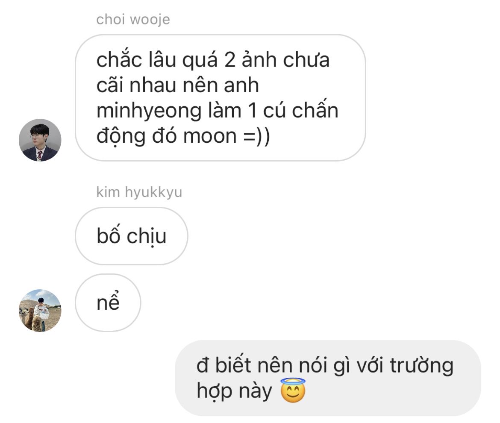Open choi wooje's profile picture
This screenshot has width=500, height=423.
(x=40, y=140)
